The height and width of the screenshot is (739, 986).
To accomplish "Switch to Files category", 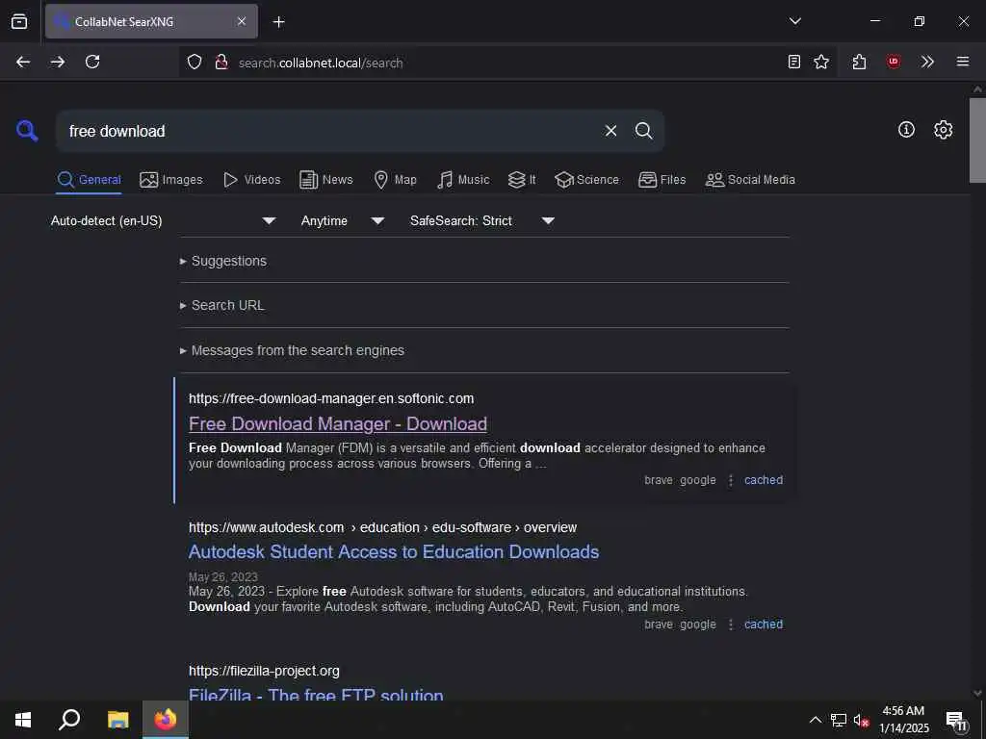I will pyautogui.click(x=662, y=180).
